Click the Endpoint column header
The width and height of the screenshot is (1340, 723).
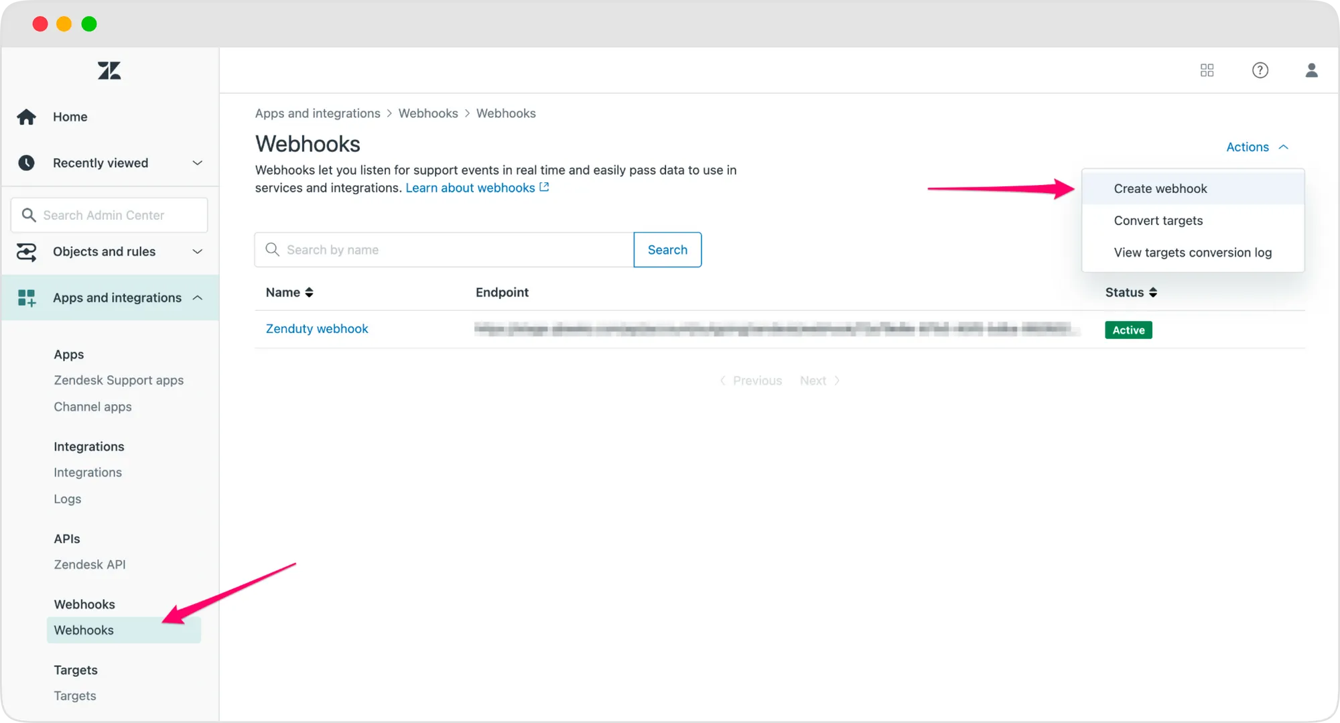click(502, 292)
